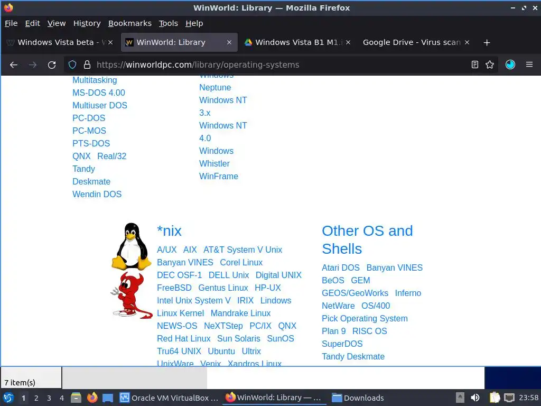Open the Real/32 link
The image size is (541, 406).
coord(112,156)
